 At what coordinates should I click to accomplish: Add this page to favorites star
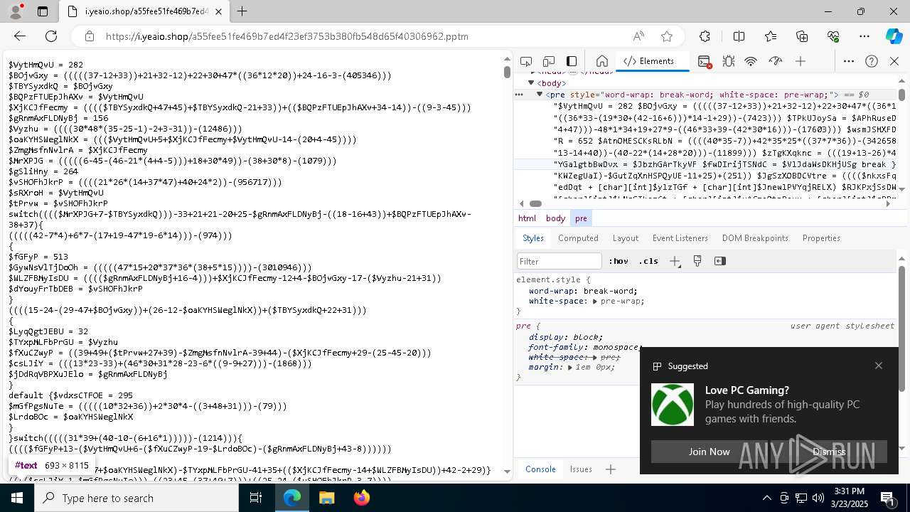(667, 36)
